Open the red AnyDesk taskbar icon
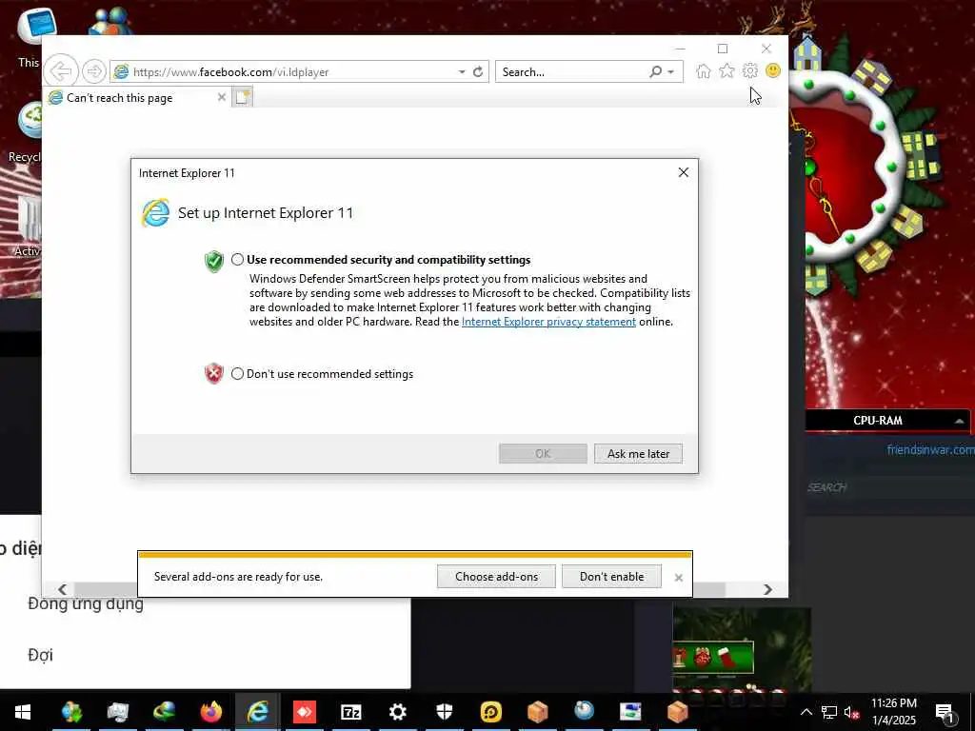Screen dimensions: 975x731 pyautogui.click(x=304, y=712)
